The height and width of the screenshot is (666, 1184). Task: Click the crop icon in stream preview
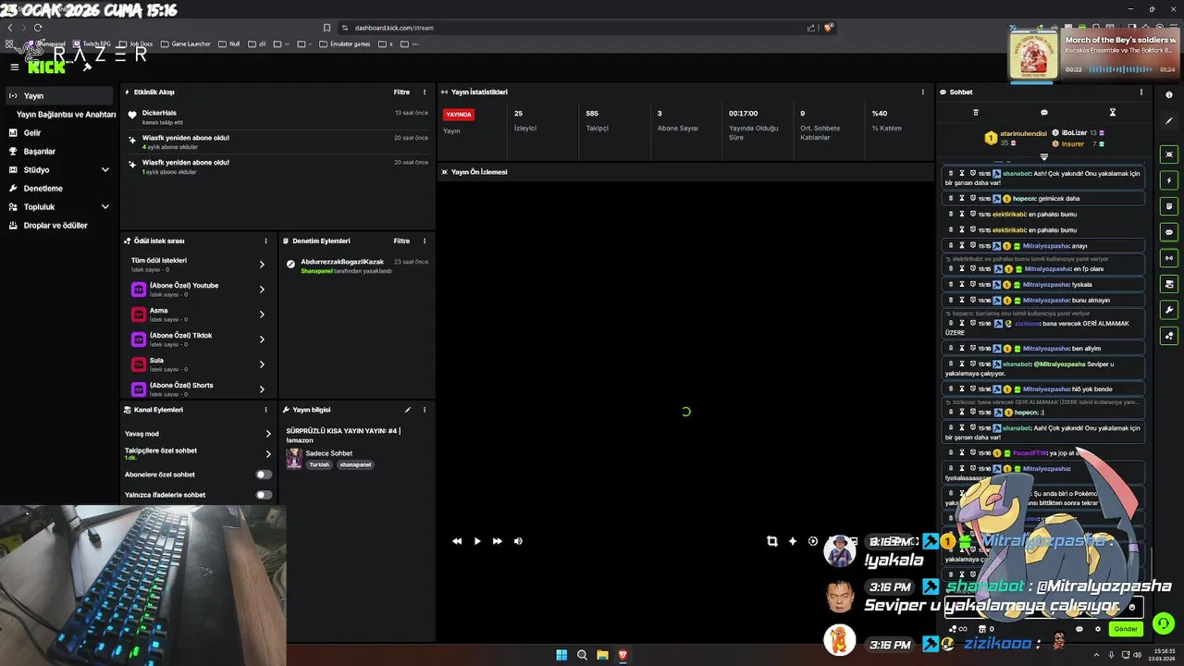coord(772,541)
